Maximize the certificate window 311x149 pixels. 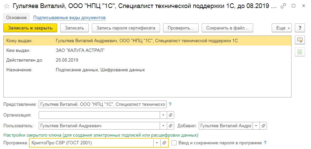coord(294,6)
